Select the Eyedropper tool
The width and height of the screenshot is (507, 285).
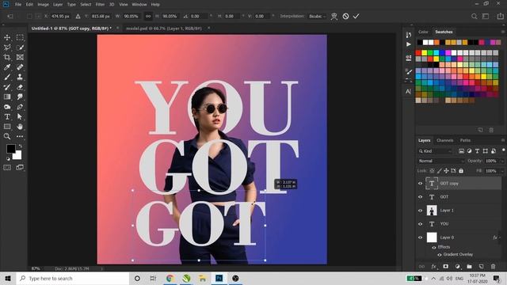click(7, 67)
